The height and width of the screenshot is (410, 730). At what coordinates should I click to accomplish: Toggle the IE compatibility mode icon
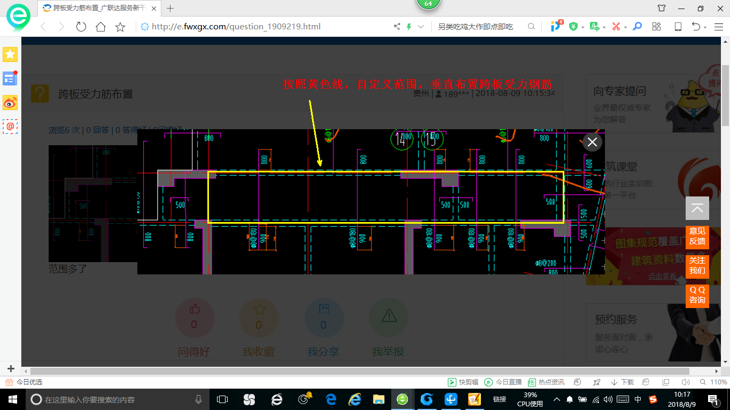point(646,382)
